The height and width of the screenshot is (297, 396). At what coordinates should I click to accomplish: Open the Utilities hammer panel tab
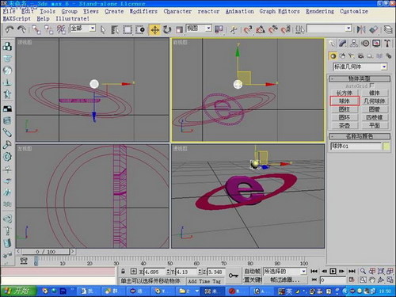387,44
